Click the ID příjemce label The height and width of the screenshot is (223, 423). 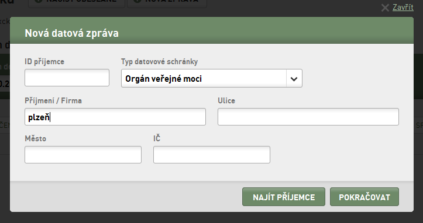[44, 62]
